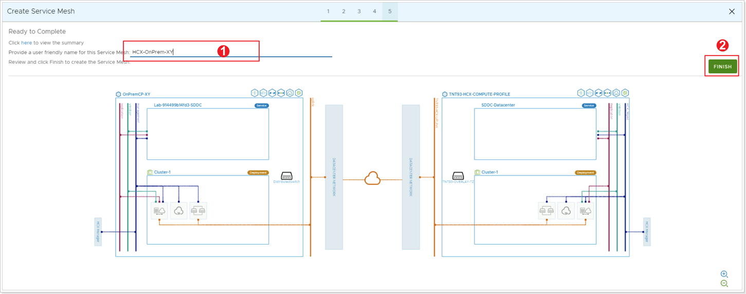Click the zoom in magnifier icon
Viewport: 746px width, 294px height.
coord(724,274)
